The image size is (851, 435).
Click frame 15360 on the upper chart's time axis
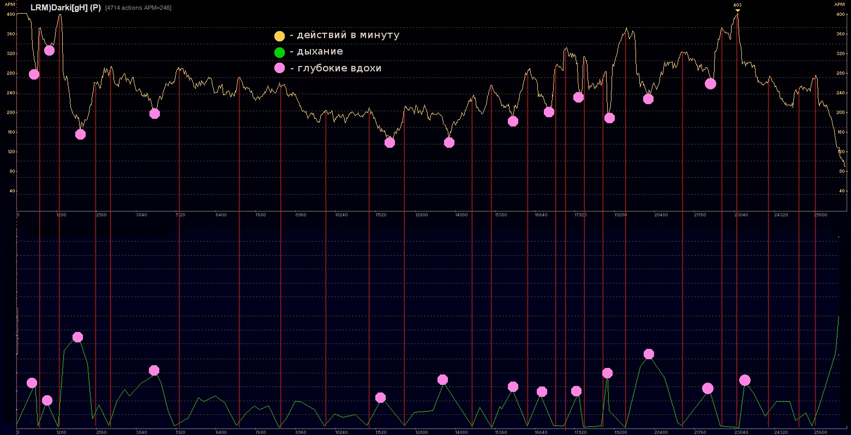[501, 215]
